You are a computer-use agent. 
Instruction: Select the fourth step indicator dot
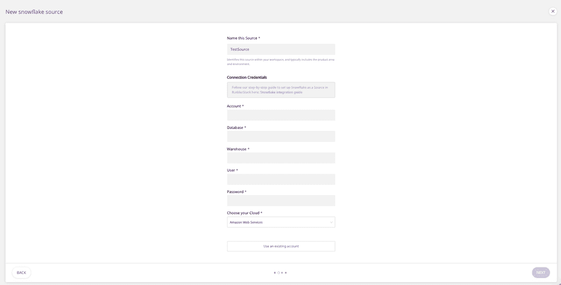(x=286, y=273)
